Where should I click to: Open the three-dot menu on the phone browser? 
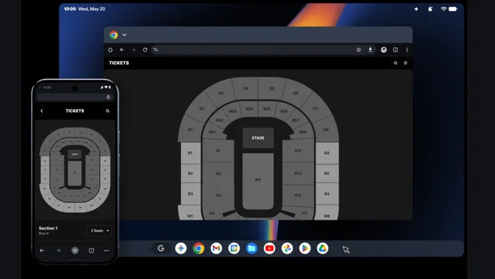coord(106,250)
